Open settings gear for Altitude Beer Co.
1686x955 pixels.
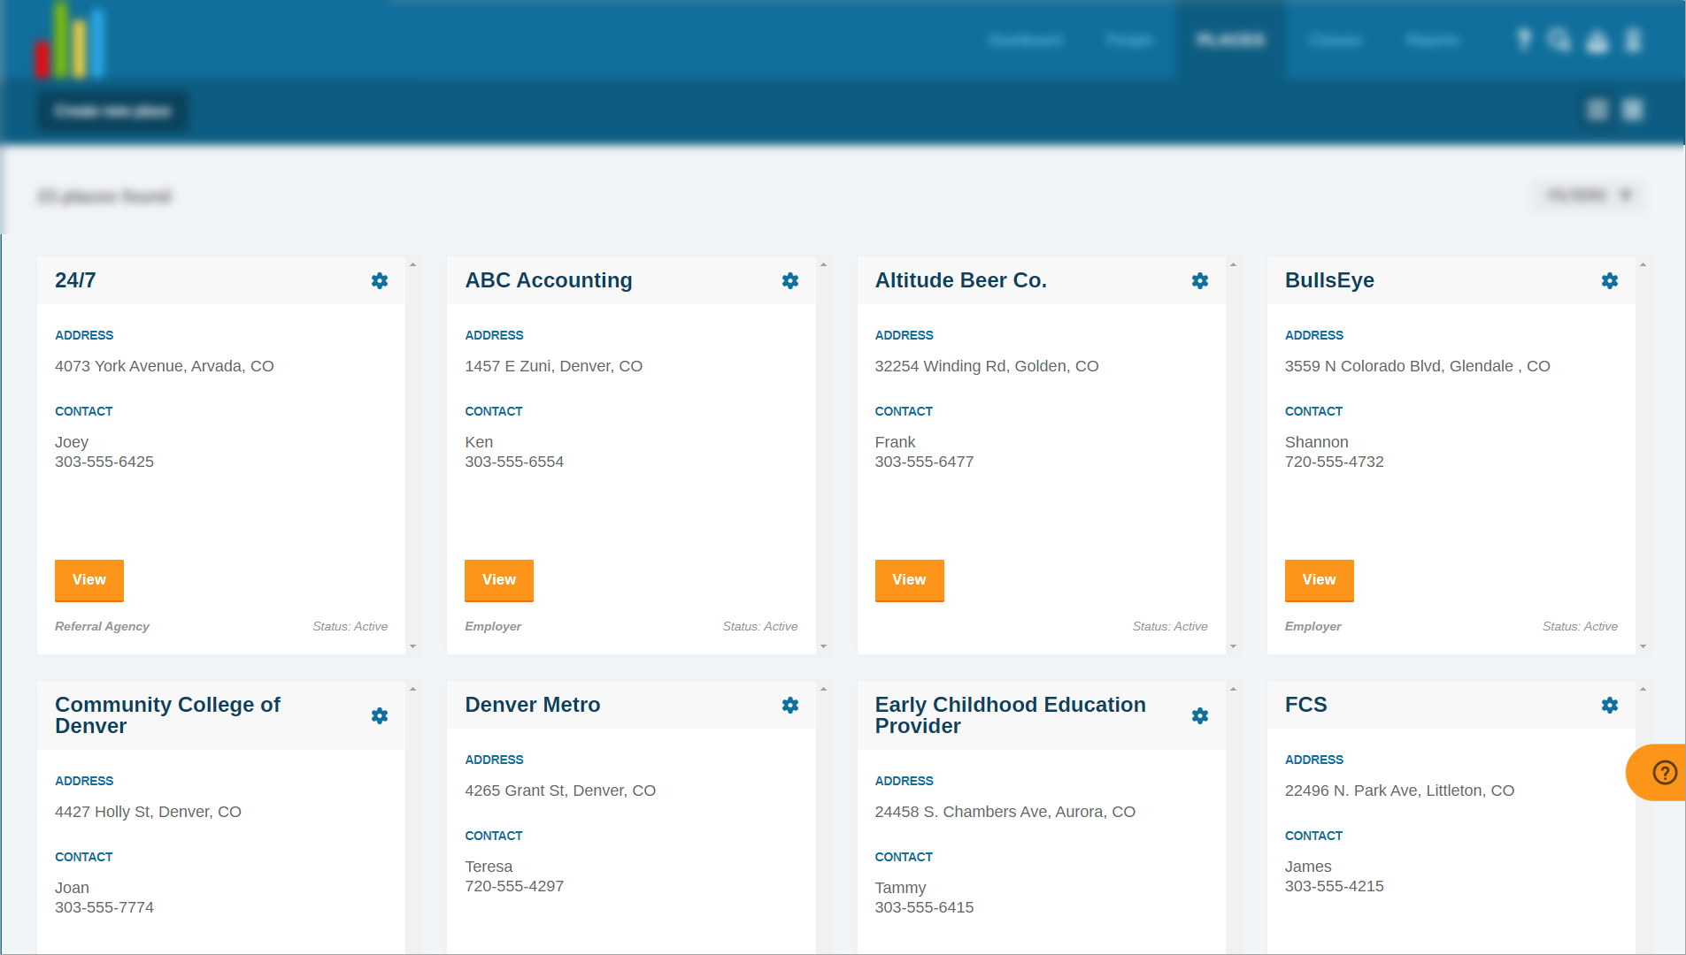1200,281
